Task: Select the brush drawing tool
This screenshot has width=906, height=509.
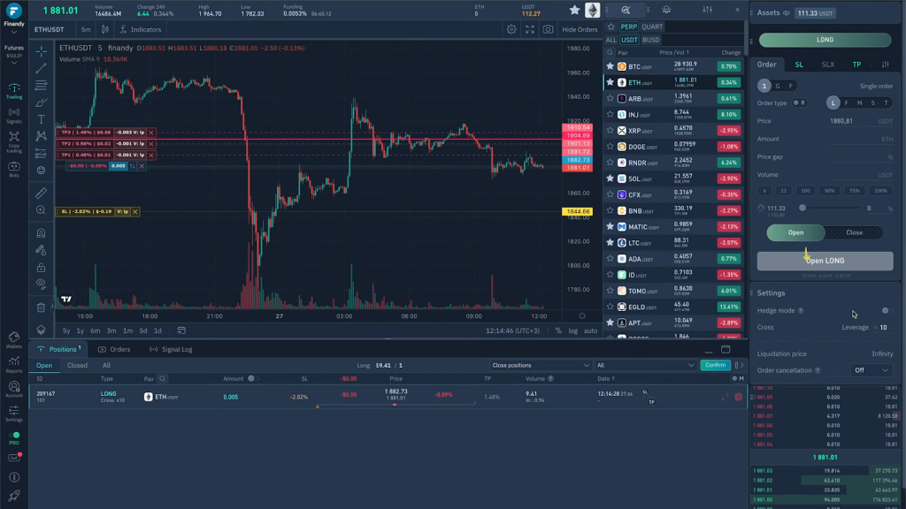Action: (41, 103)
